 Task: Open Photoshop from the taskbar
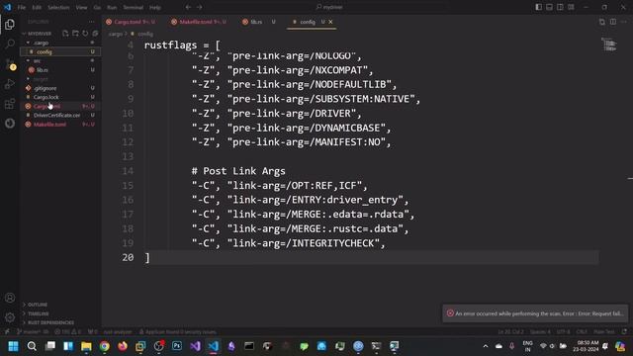[x=177, y=346]
